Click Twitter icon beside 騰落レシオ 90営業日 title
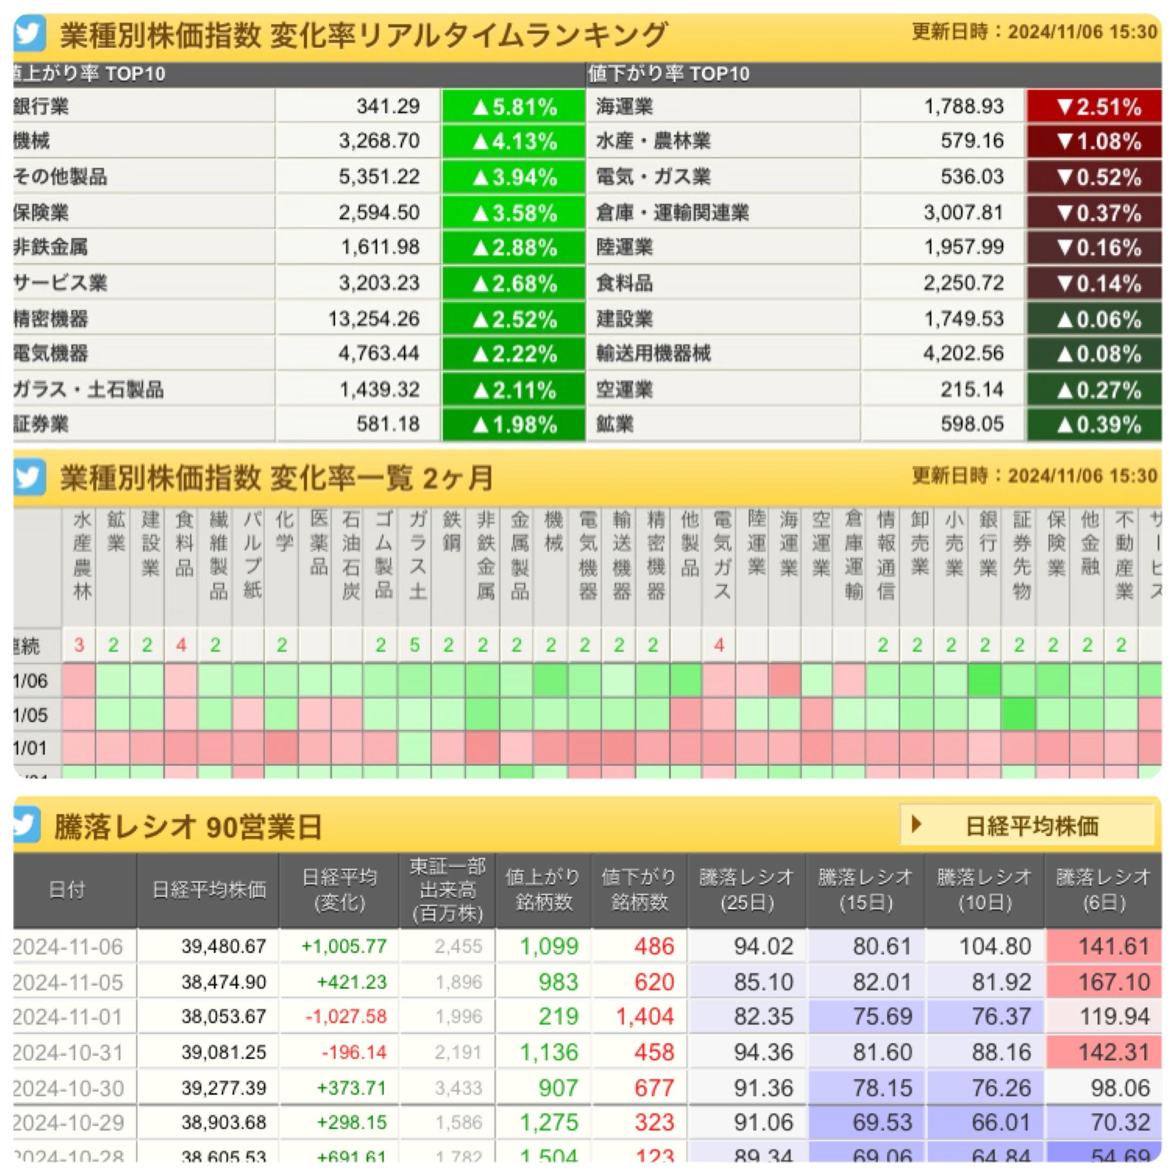Image resolution: width=1176 pixels, height=1176 pixels. (x=26, y=825)
